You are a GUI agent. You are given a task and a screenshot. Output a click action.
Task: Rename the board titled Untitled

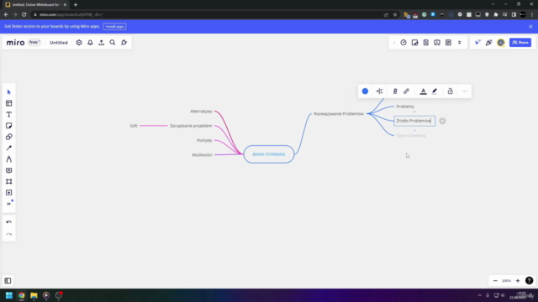[x=59, y=43]
